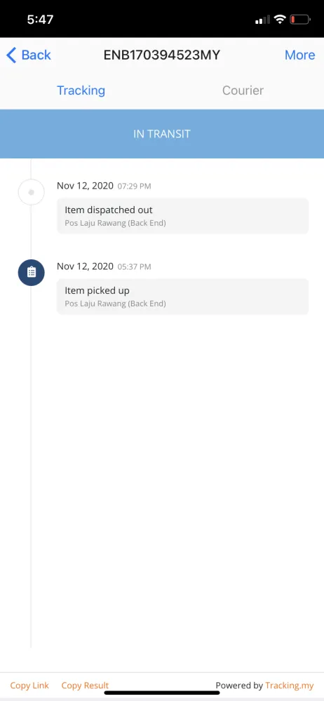Tap the Copy Link button

[29, 686]
